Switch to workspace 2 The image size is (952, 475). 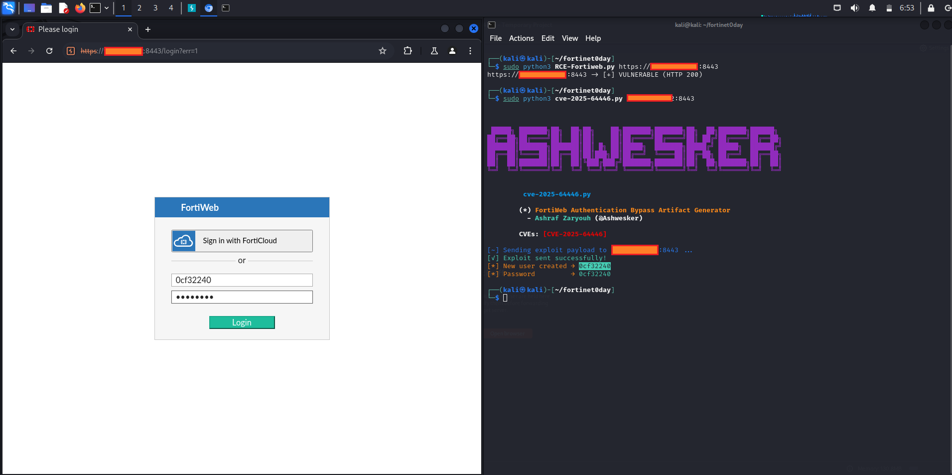[139, 8]
